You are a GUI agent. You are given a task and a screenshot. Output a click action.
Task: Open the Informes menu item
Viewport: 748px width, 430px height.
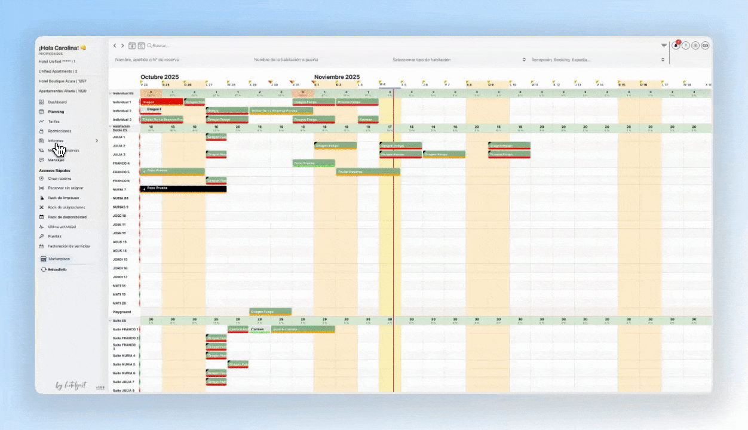click(x=56, y=140)
